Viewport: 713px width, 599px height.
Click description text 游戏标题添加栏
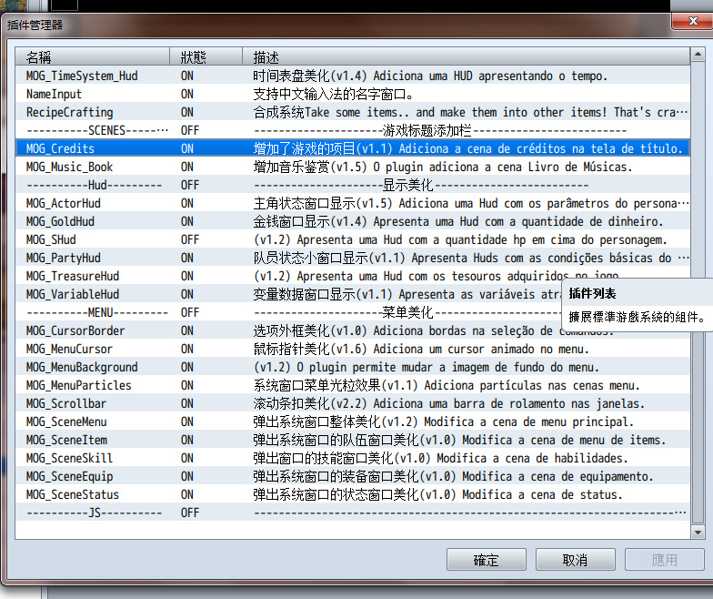pyautogui.click(x=427, y=130)
